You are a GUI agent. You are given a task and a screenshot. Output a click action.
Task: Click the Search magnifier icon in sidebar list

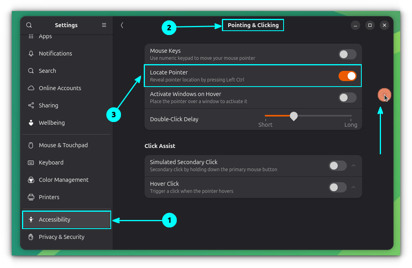pyautogui.click(x=31, y=71)
